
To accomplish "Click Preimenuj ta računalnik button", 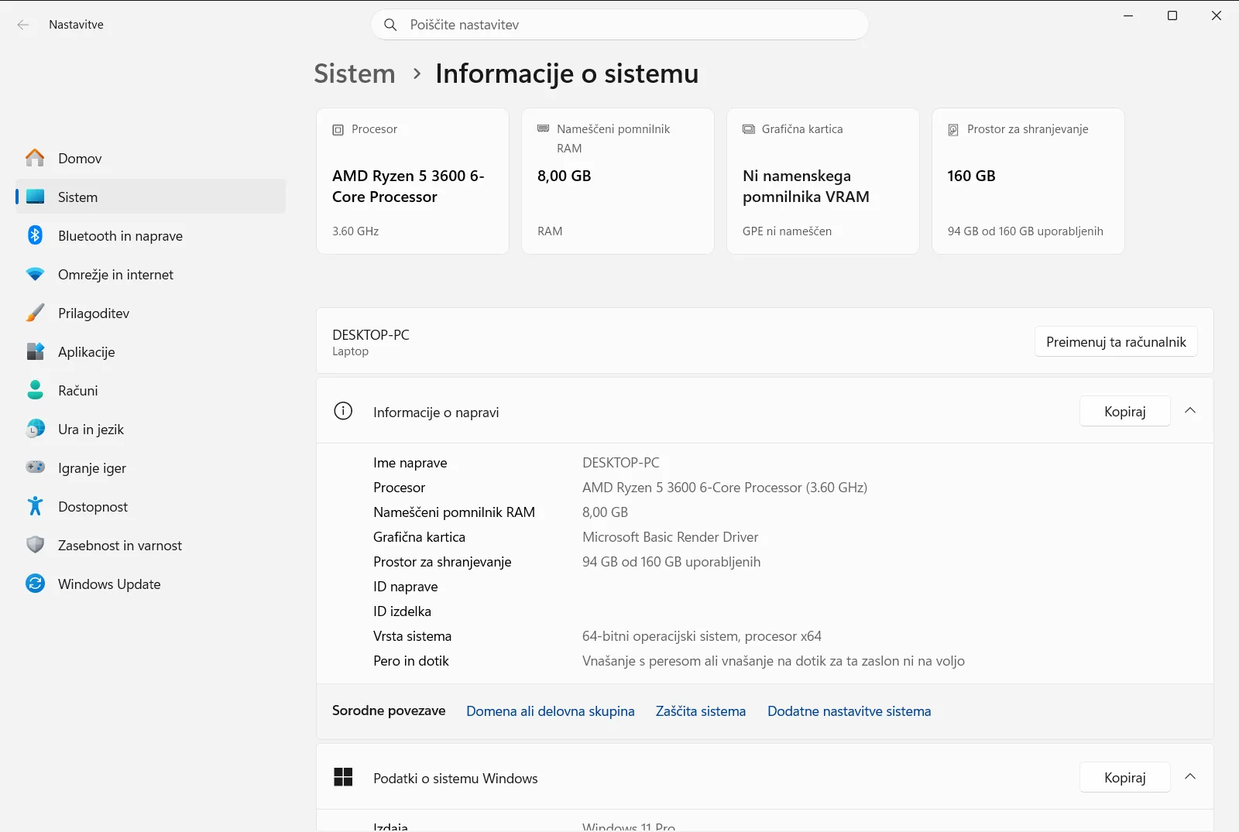I will coord(1116,341).
